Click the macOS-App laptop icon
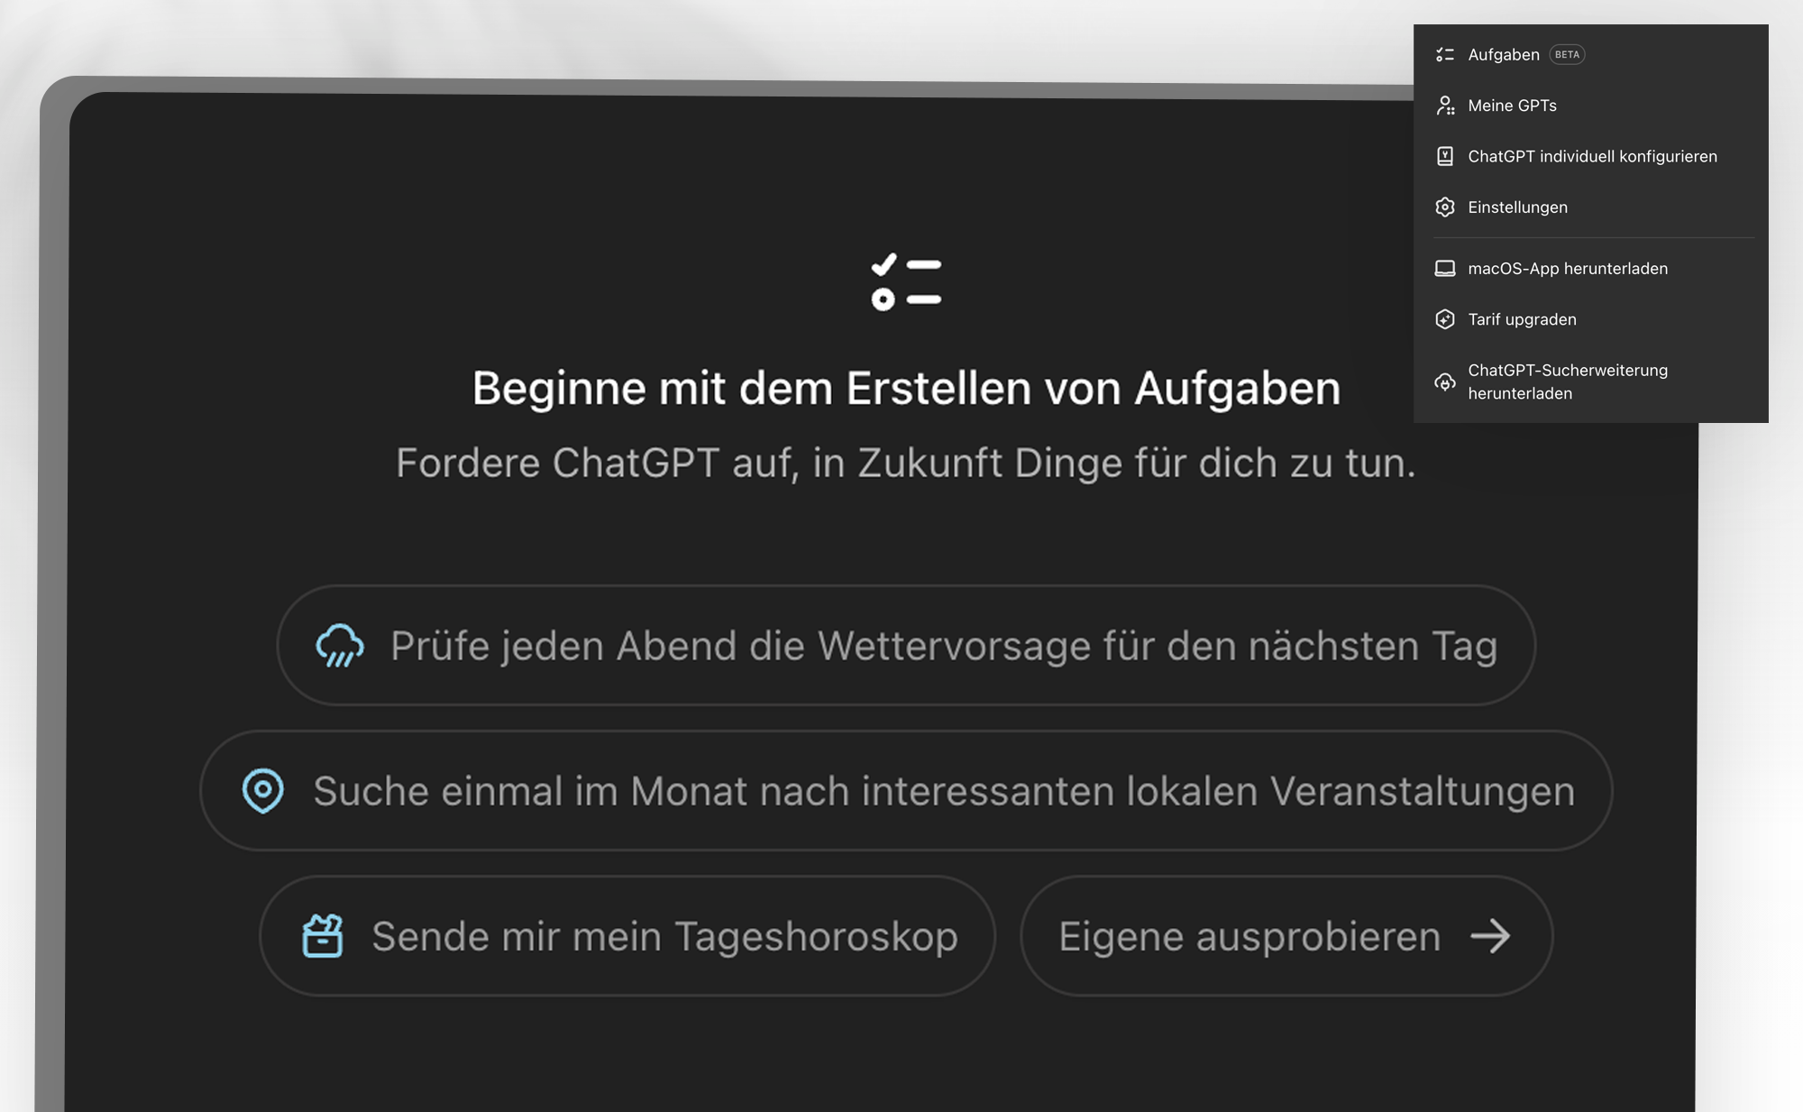1803x1112 pixels. (1446, 268)
